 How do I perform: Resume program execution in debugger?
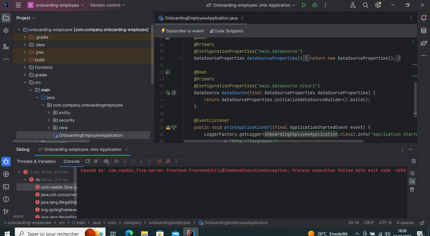tap(117, 161)
